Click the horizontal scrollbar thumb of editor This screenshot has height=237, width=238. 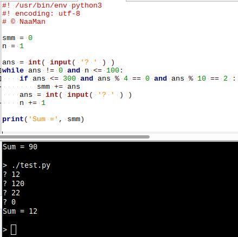[75, 137]
